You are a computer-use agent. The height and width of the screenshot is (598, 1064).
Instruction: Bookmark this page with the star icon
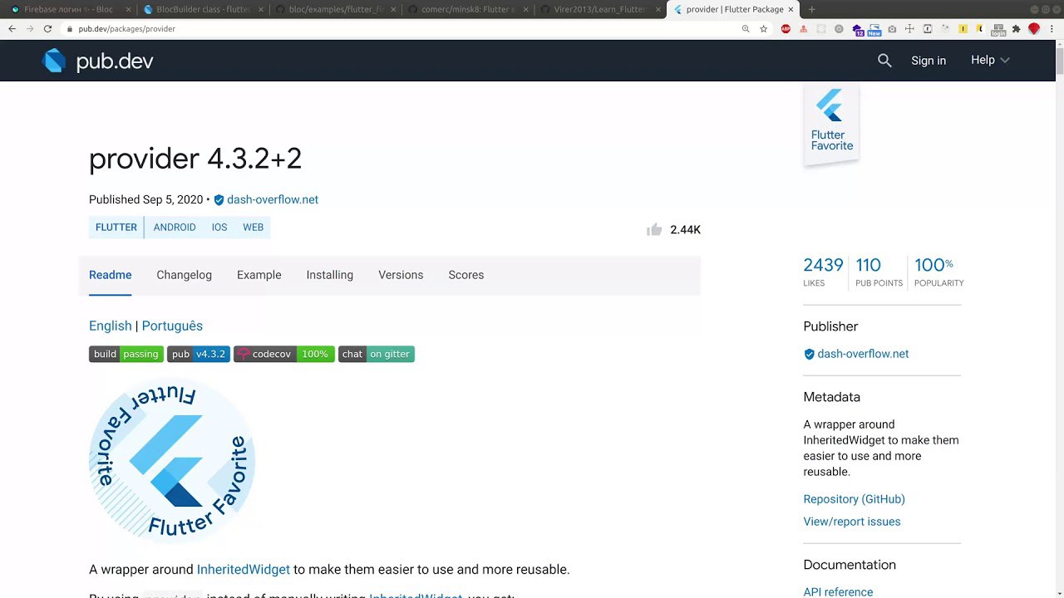click(x=763, y=28)
